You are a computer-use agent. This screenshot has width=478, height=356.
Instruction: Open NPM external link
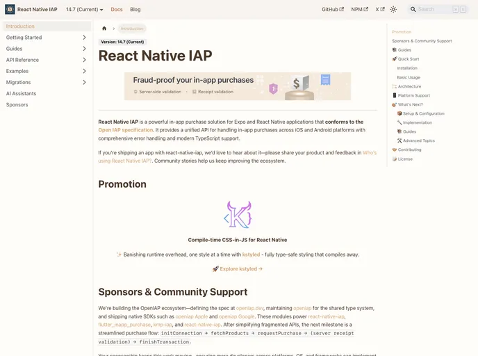[359, 10]
